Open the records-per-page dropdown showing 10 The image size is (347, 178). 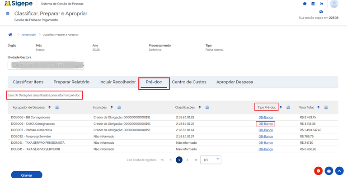click(x=211, y=160)
